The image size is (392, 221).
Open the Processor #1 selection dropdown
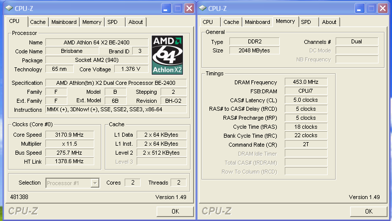pos(95,183)
